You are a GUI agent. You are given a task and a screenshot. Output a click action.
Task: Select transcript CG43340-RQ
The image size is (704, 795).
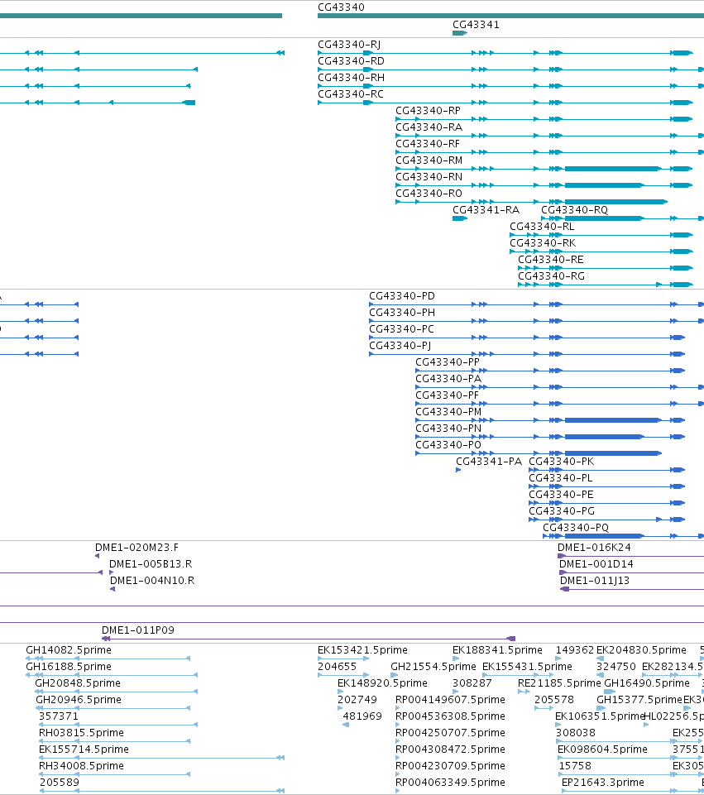point(574,210)
